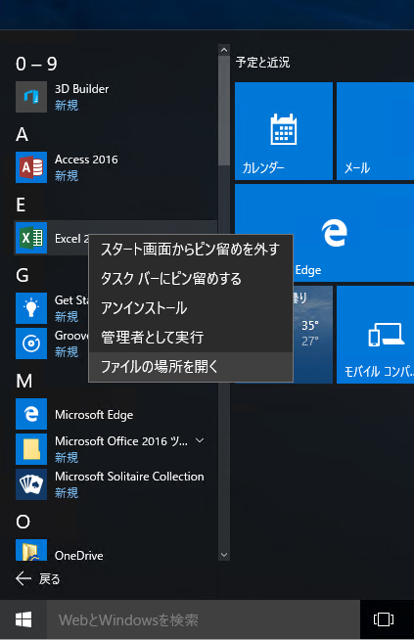Open the Get Started lightbulb icon
Image resolution: width=414 pixels, height=640 pixels.
31,308
